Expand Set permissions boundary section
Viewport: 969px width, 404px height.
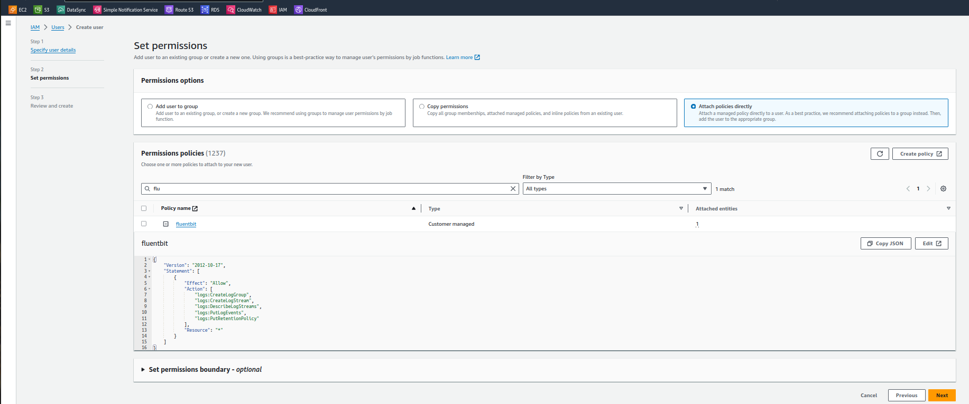tap(143, 370)
